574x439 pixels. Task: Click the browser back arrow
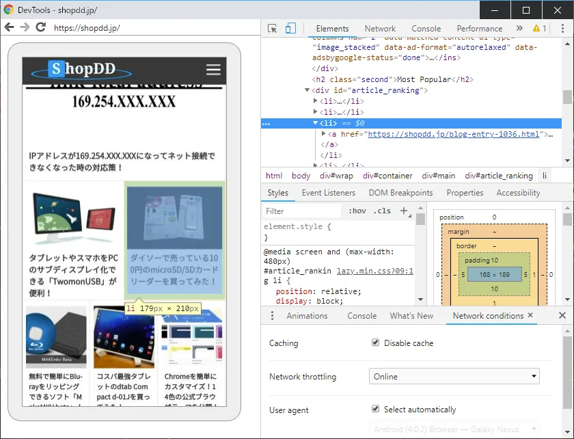(9, 27)
